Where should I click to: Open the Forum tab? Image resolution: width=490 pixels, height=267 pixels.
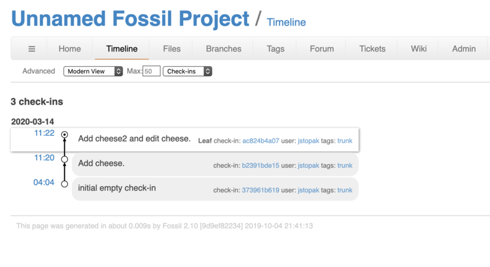[322, 49]
